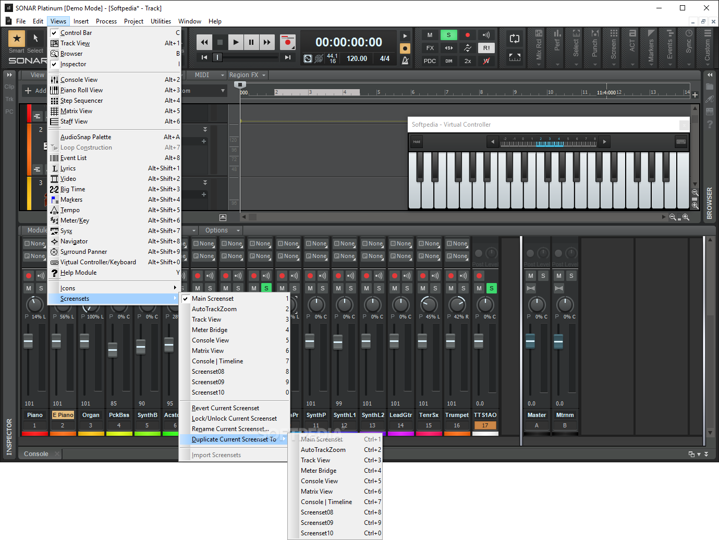Click the 4/4 meter display

click(x=385, y=59)
